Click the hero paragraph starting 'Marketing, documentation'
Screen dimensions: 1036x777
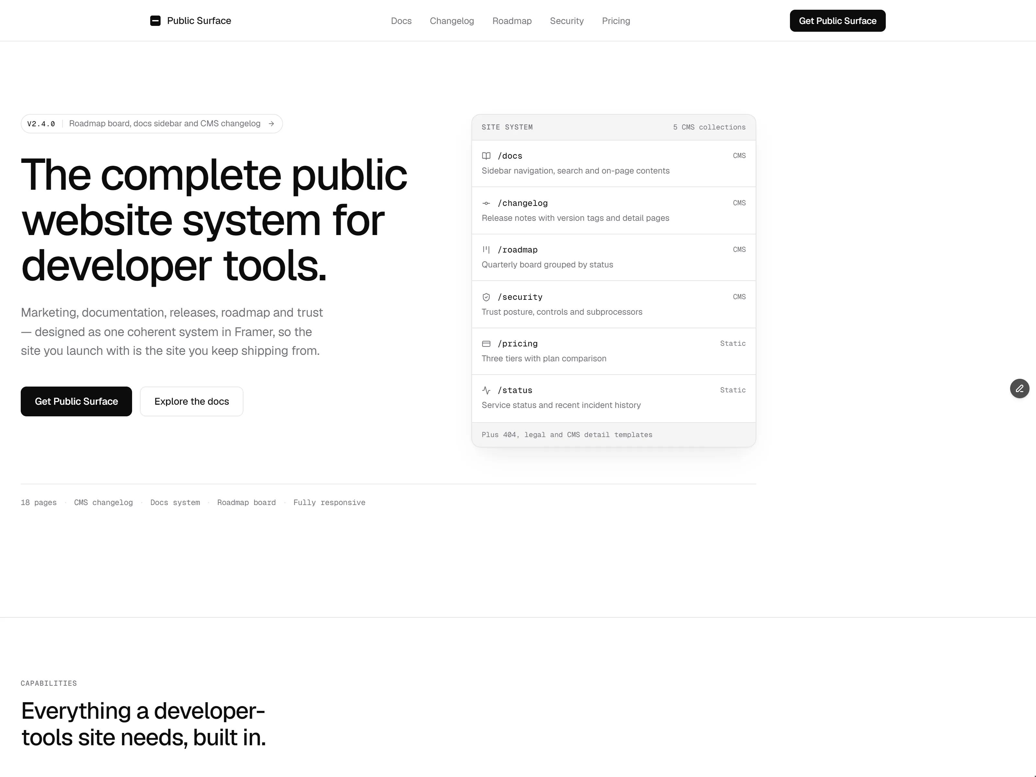tap(172, 332)
